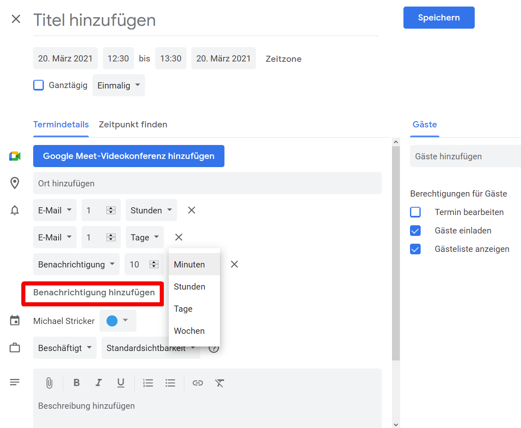Focus the Beschreibung hinzufügen text area
The height and width of the screenshot is (428, 521).
pyautogui.click(x=207, y=412)
